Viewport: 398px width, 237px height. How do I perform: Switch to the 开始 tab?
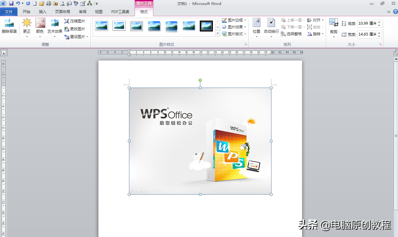pyautogui.click(x=26, y=12)
